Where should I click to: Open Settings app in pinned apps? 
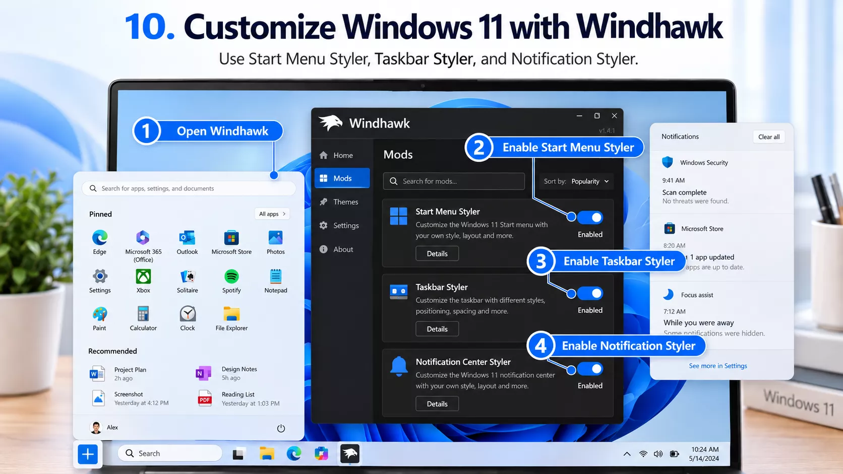point(100,281)
